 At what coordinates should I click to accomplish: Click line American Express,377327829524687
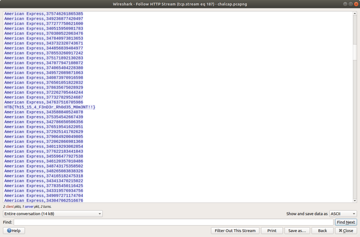click(44, 97)
